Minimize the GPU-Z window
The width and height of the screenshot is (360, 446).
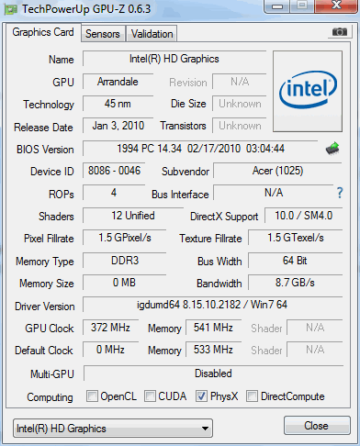[277, 6]
